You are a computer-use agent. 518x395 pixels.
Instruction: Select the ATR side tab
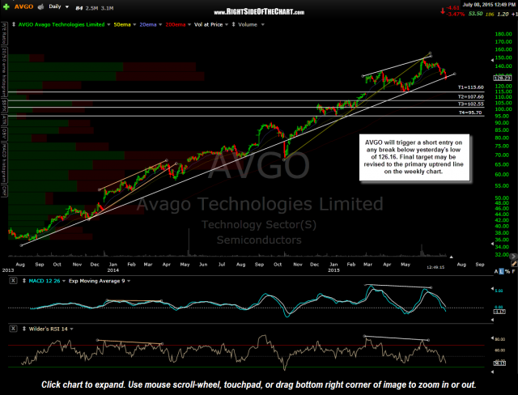(x=4, y=121)
